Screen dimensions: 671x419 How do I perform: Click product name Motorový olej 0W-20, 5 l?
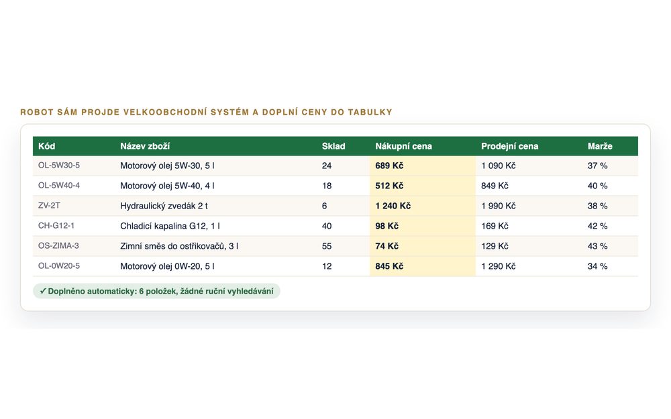[x=167, y=266]
